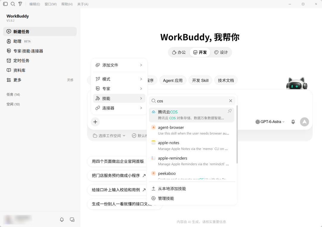The height and width of the screenshot is (227, 322).
Task: Select the agent-browser skill
Action: tap(192, 130)
